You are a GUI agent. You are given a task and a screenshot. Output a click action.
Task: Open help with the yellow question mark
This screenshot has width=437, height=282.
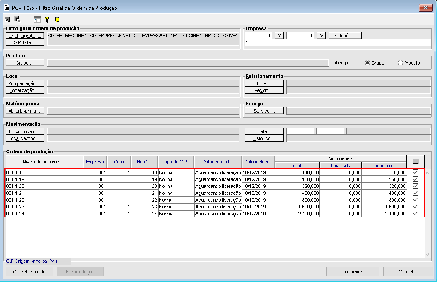coord(47,20)
